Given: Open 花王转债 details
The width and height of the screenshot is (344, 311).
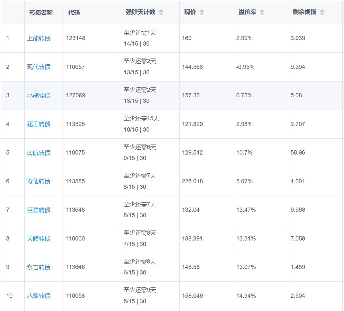Looking at the screenshot, I should point(39,124).
